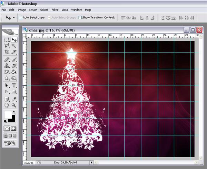Pick the Magic Wand tool
The width and height of the screenshot is (207, 169).
pyautogui.click(x=14, y=46)
